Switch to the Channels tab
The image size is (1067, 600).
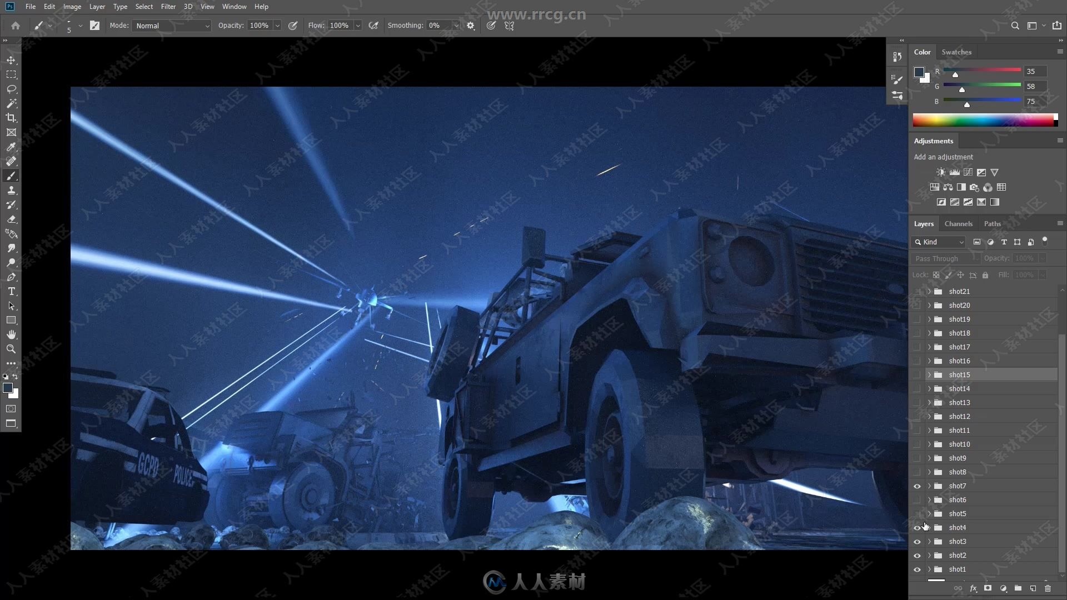[x=959, y=223]
